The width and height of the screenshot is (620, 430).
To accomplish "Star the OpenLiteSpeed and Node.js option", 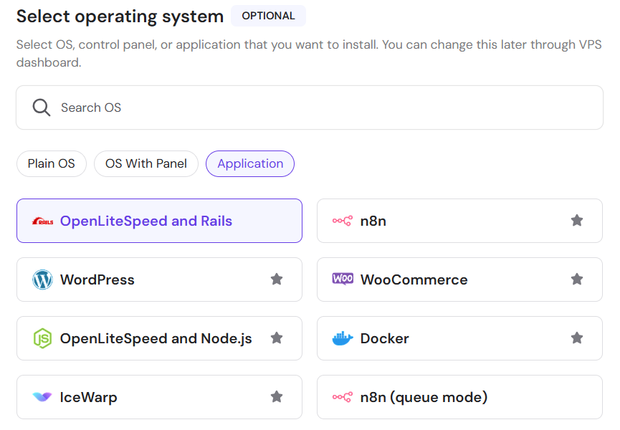I will 277,338.
